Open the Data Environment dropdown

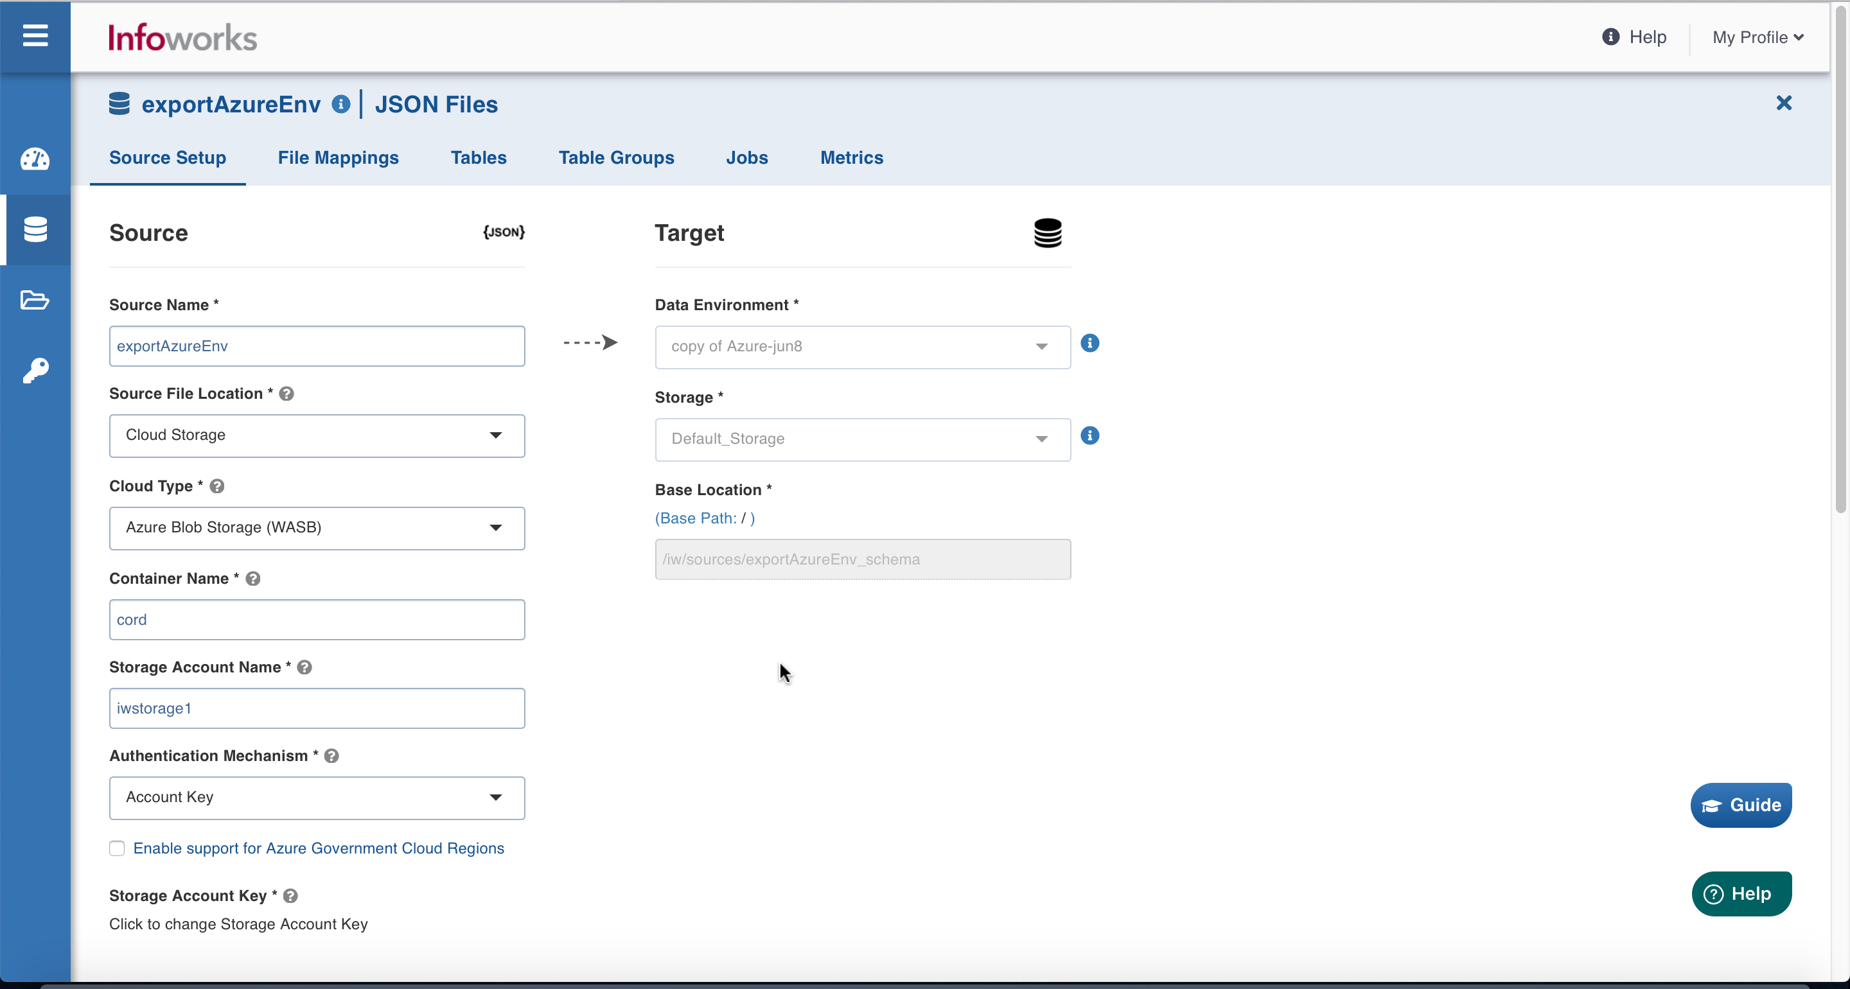click(863, 347)
